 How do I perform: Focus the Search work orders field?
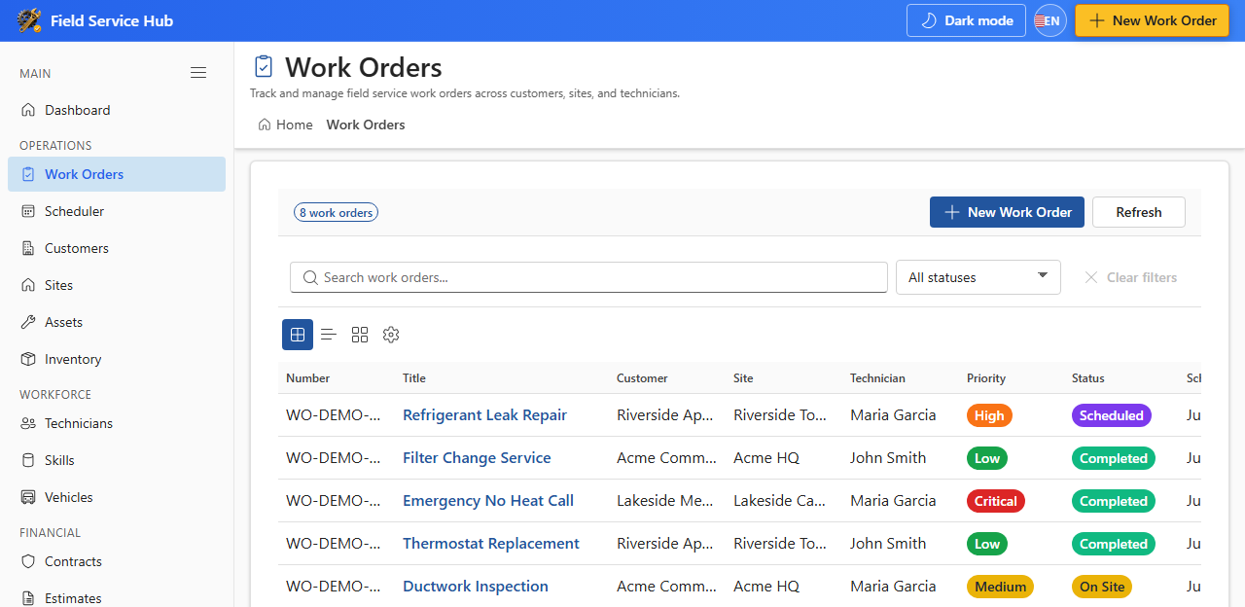pos(588,277)
